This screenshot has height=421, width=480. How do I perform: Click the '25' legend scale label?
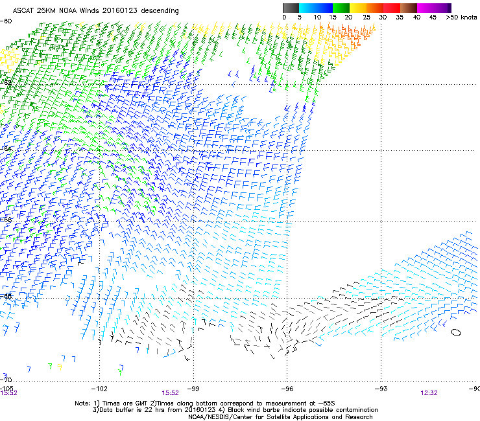tap(366, 17)
